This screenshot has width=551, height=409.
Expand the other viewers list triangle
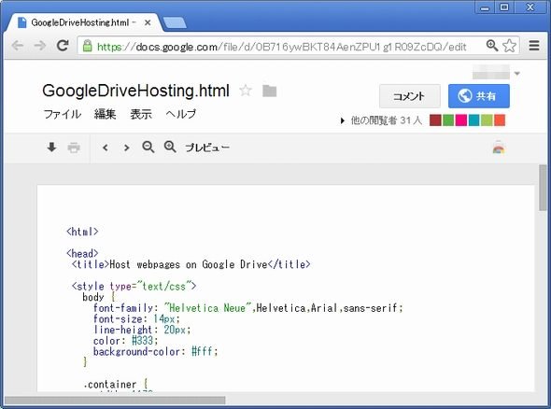point(342,120)
